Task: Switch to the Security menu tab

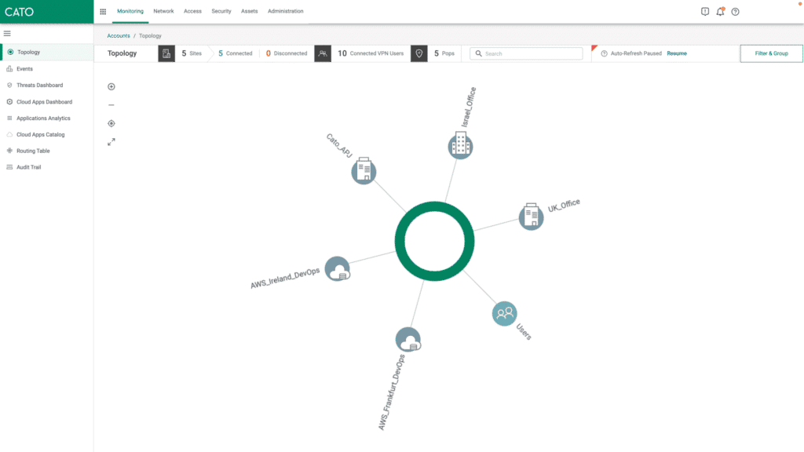Action: pos(221,11)
